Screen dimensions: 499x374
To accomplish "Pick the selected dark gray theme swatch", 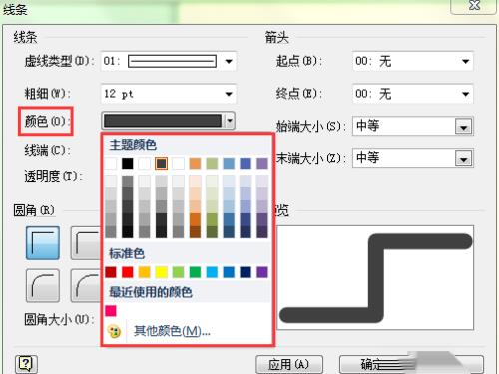I will pos(161,164).
